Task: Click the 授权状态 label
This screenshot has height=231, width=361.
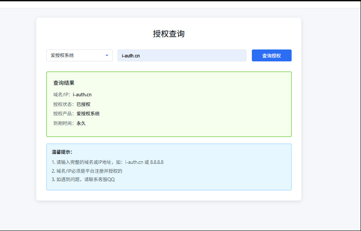Action: click(64, 104)
